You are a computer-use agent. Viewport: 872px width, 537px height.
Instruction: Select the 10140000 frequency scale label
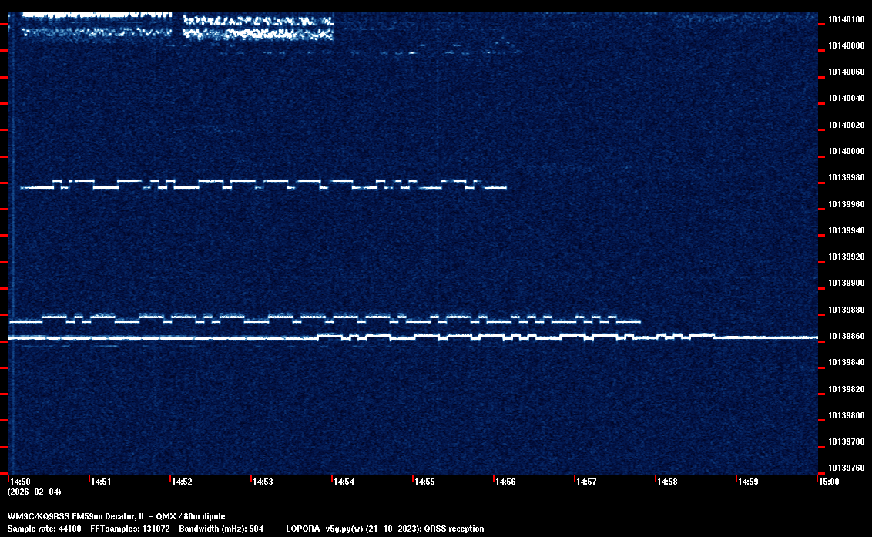(x=846, y=151)
